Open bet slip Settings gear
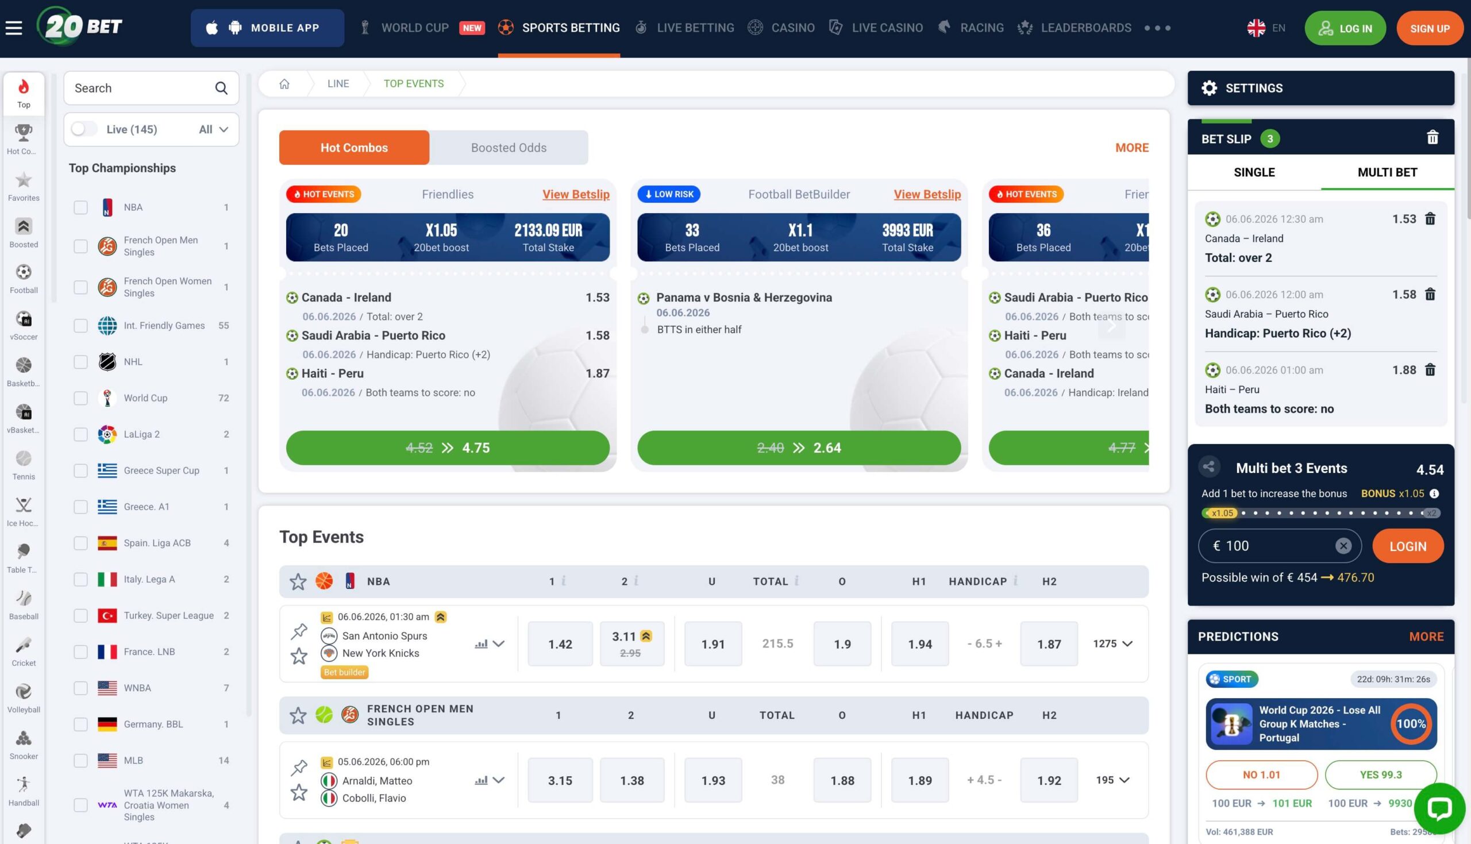The width and height of the screenshot is (1471, 844). (1209, 88)
